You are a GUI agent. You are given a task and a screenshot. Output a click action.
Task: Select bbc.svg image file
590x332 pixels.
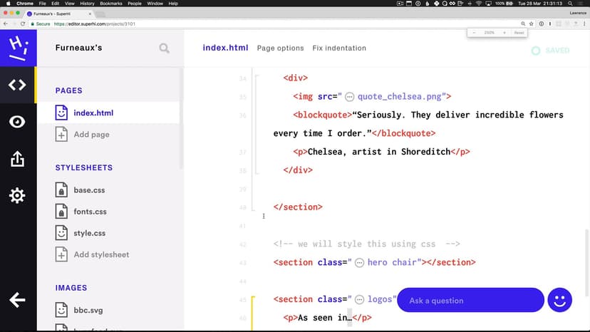pyautogui.click(x=88, y=311)
